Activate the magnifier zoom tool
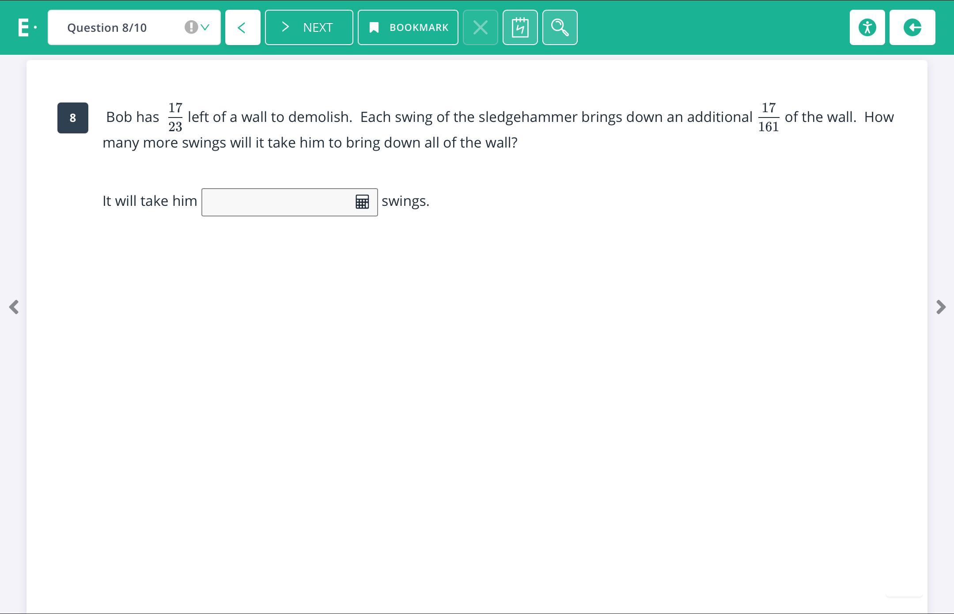The width and height of the screenshot is (954, 614). click(x=560, y=27)
